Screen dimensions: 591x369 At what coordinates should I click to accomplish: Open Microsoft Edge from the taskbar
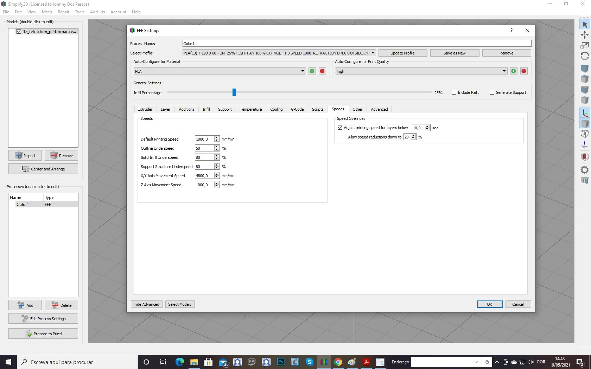pos(180,362)
